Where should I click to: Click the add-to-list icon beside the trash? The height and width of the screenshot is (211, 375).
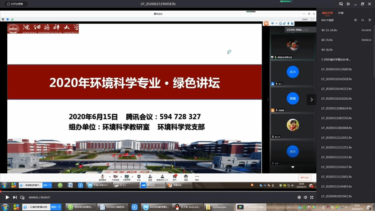point(363,20)
